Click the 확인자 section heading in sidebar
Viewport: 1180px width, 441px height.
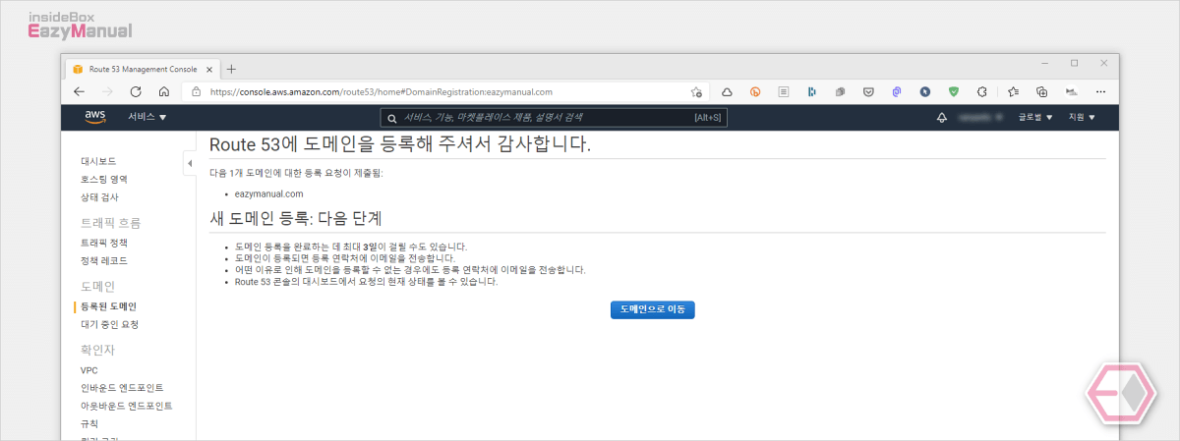[98, 349]
